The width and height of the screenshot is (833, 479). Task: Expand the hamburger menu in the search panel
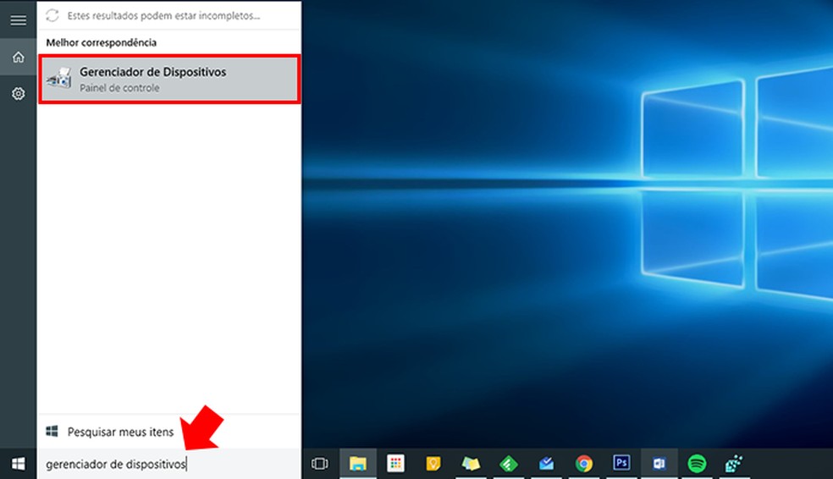point(18,19)
